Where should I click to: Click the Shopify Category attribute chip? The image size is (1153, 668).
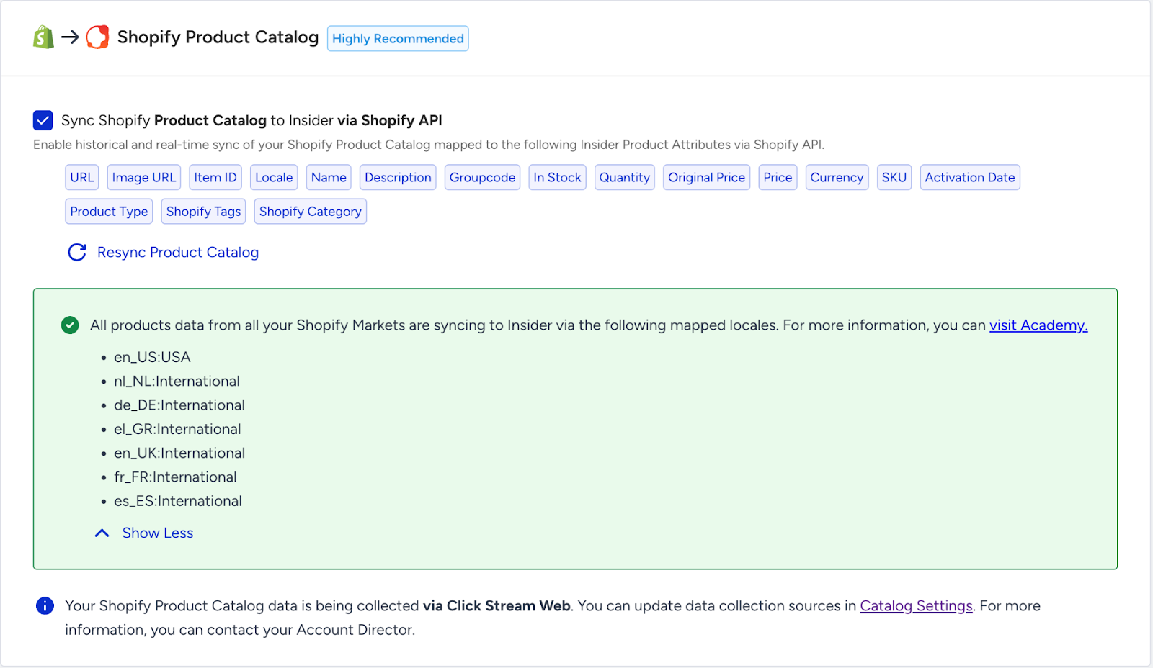(310, 212)
